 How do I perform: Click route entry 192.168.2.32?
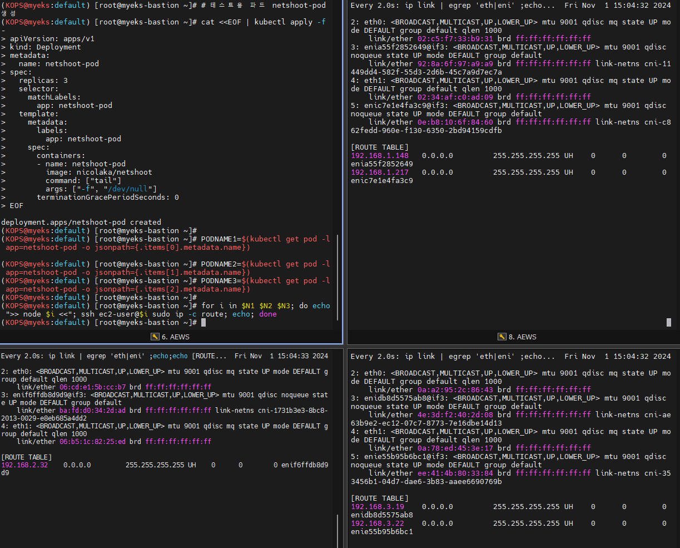(x=24, y=465)
